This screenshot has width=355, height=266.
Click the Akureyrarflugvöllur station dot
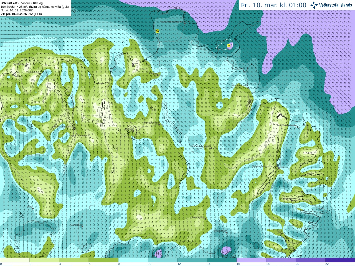pyautogui.click(x=74, y=128)
